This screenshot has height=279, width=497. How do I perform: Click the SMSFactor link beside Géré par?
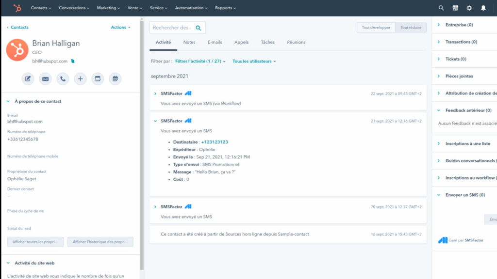click(x=474, y=240)
